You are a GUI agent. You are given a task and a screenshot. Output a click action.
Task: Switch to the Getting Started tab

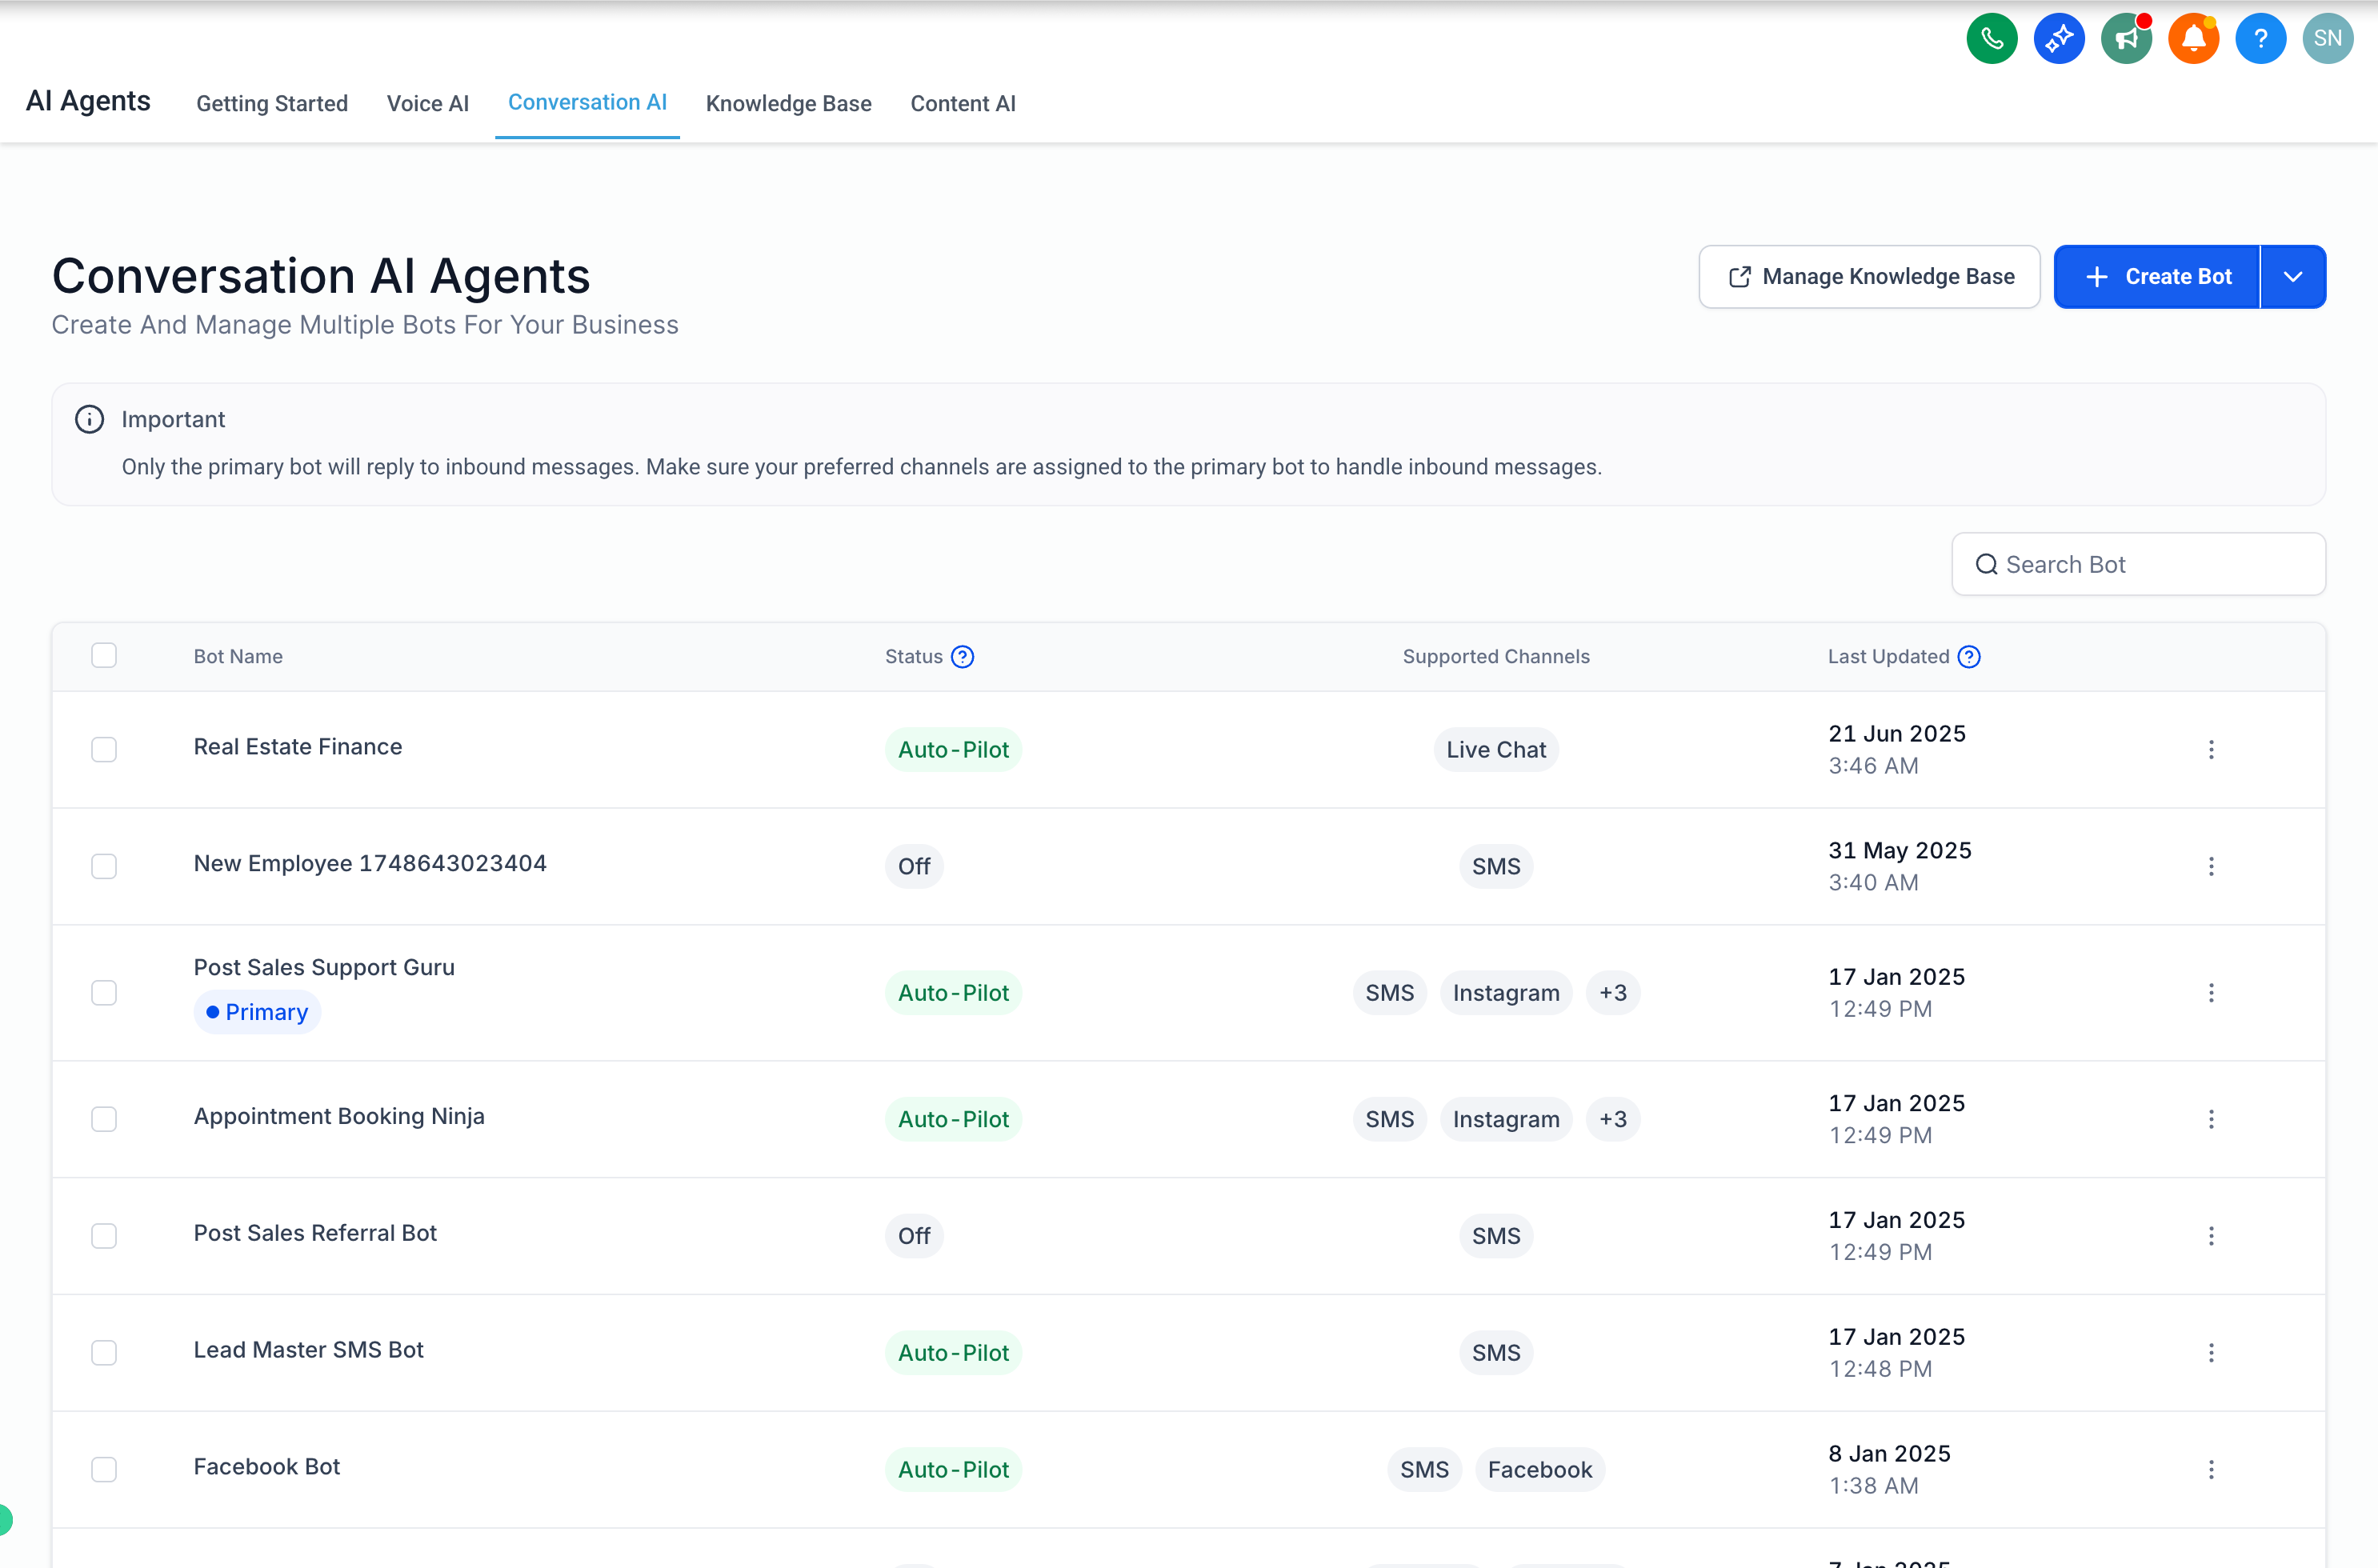click(x=272, y=104)
